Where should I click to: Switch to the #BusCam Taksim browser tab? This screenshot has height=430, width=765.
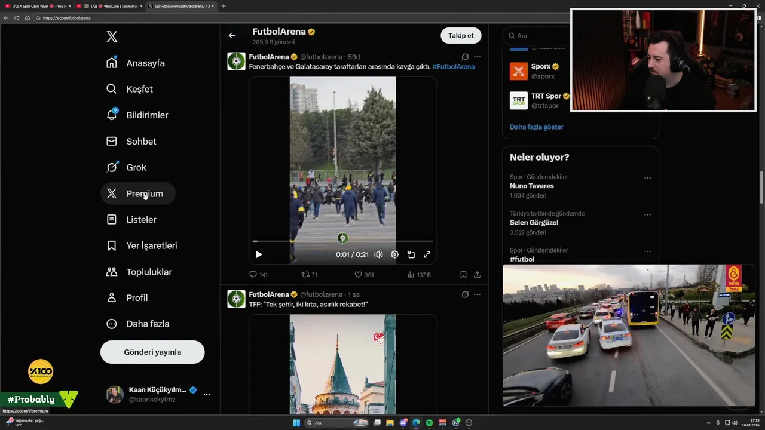[x=109, y=6]
